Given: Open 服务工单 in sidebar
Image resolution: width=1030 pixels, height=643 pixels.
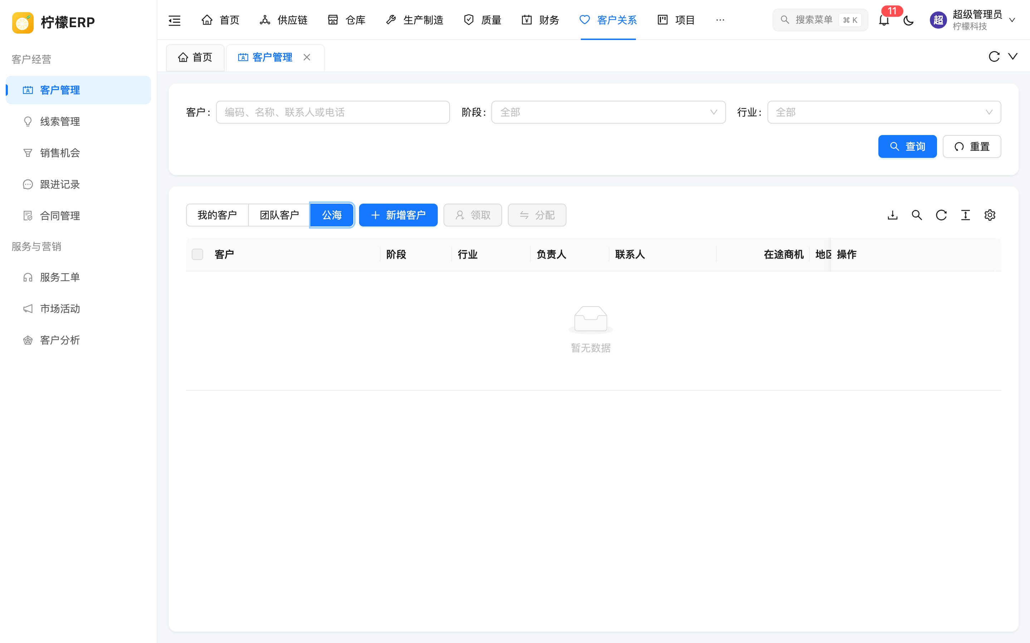Looking at the screenshot, I should (78, 277).
